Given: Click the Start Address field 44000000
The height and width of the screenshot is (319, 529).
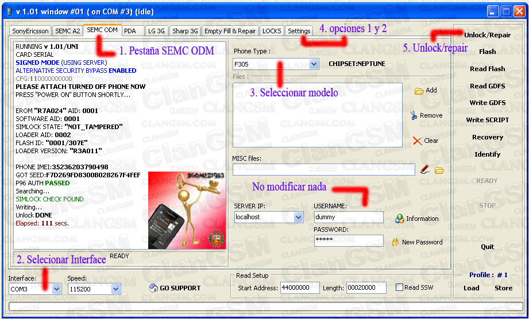Looking at the screenshot, I should (300, 288).
